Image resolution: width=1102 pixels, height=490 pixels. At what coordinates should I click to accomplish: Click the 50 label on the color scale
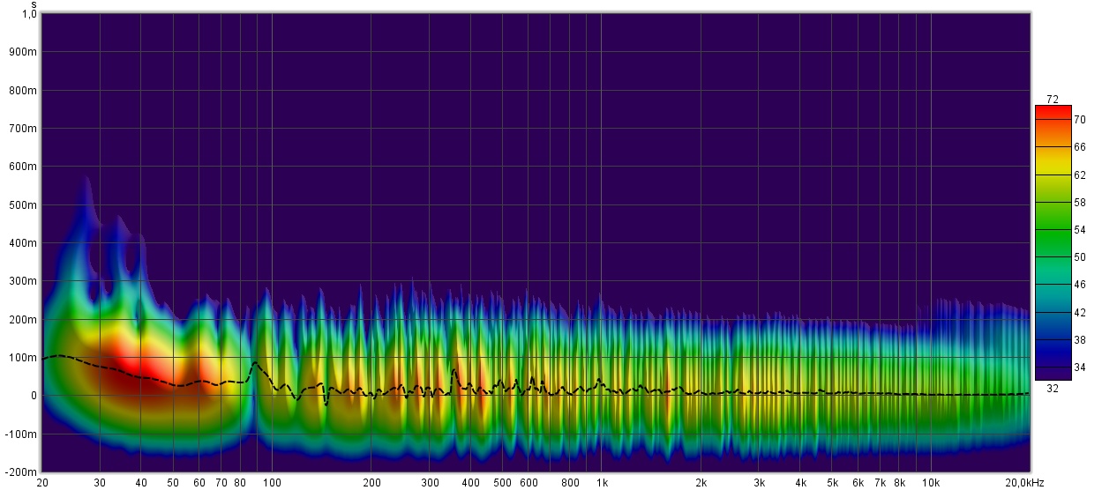click(1079, 257)
